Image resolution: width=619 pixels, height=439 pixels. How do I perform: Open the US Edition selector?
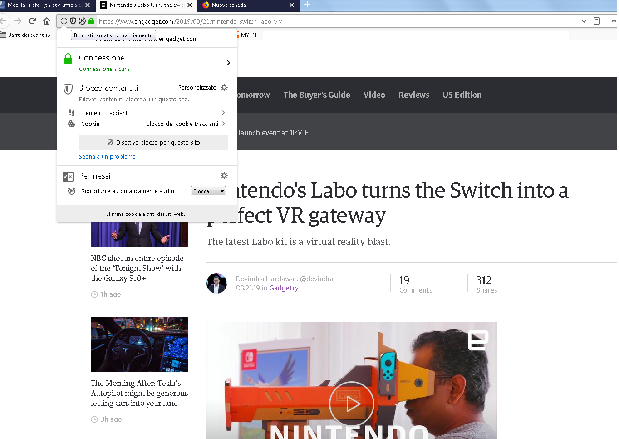462,95
